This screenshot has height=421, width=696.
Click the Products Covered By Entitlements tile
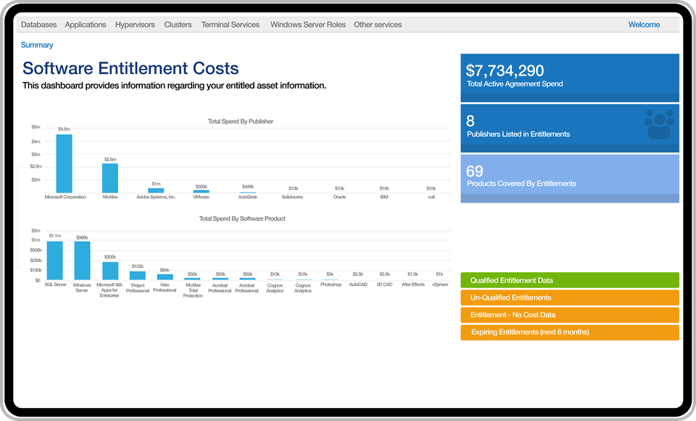pyautogui.click(x=570, y=179)
